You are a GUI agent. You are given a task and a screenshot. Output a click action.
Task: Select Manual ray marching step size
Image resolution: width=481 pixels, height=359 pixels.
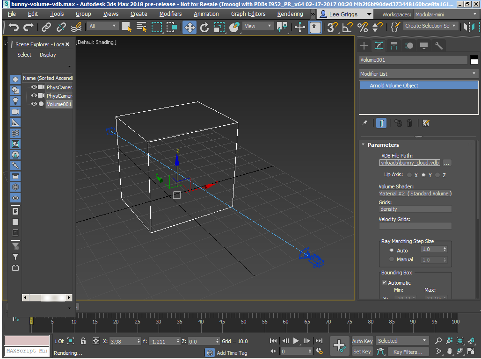pyautogui.click(x=392, y=259)
